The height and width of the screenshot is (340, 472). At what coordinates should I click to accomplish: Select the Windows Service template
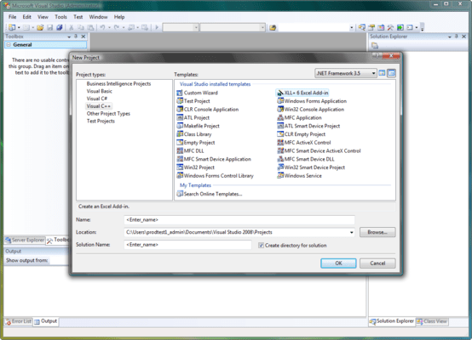[300, 176]
